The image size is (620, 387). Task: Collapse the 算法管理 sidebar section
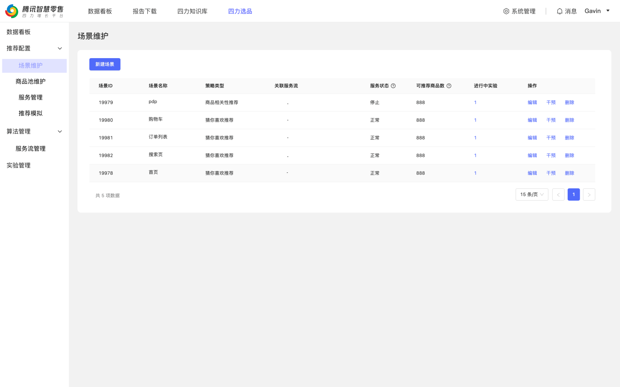pyautogui.click(x=60, y=132)
